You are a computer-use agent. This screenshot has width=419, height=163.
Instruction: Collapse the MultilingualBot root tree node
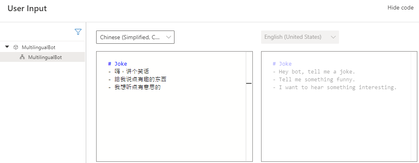tap(7, 47)
